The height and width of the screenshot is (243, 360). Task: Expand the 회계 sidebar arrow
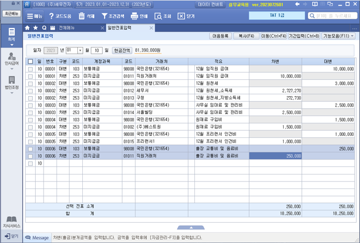point(12,45)
